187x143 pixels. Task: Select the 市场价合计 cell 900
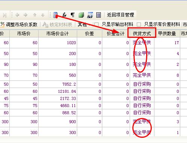pyautogui.click(x=58, y=122)
